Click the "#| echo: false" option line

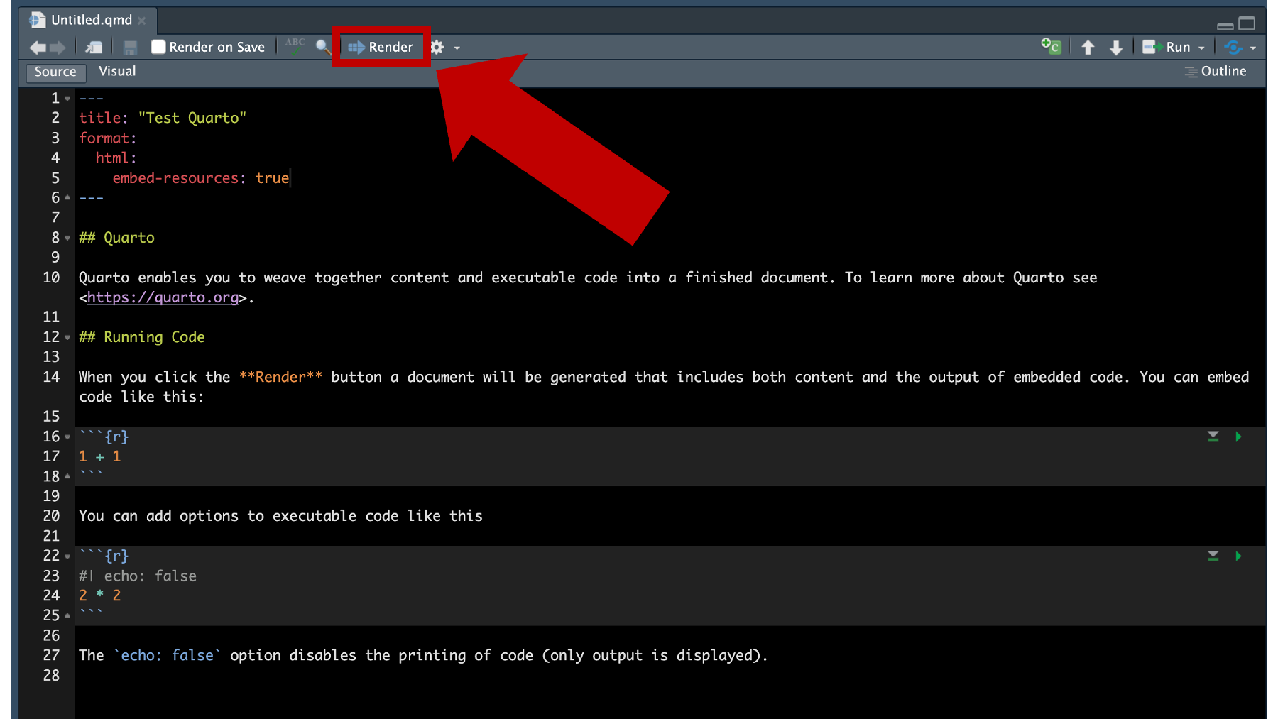[138, 576]
